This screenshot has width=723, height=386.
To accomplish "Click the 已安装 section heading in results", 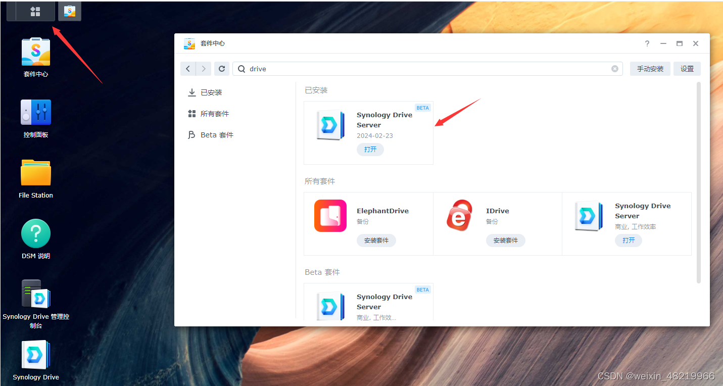I will tap(316, 90).
